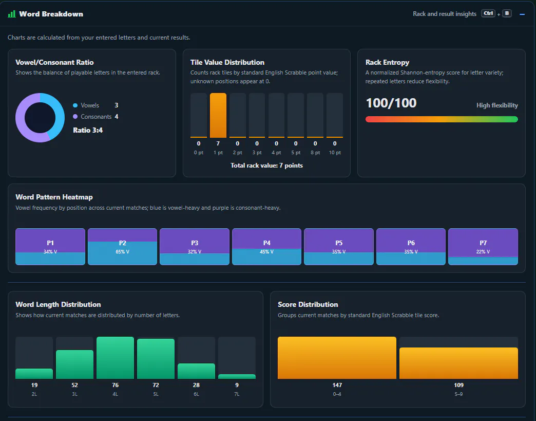This screenshot has width=536, height=421.
Task: Click the 109 count under score chart
Action: pos(459,385)
